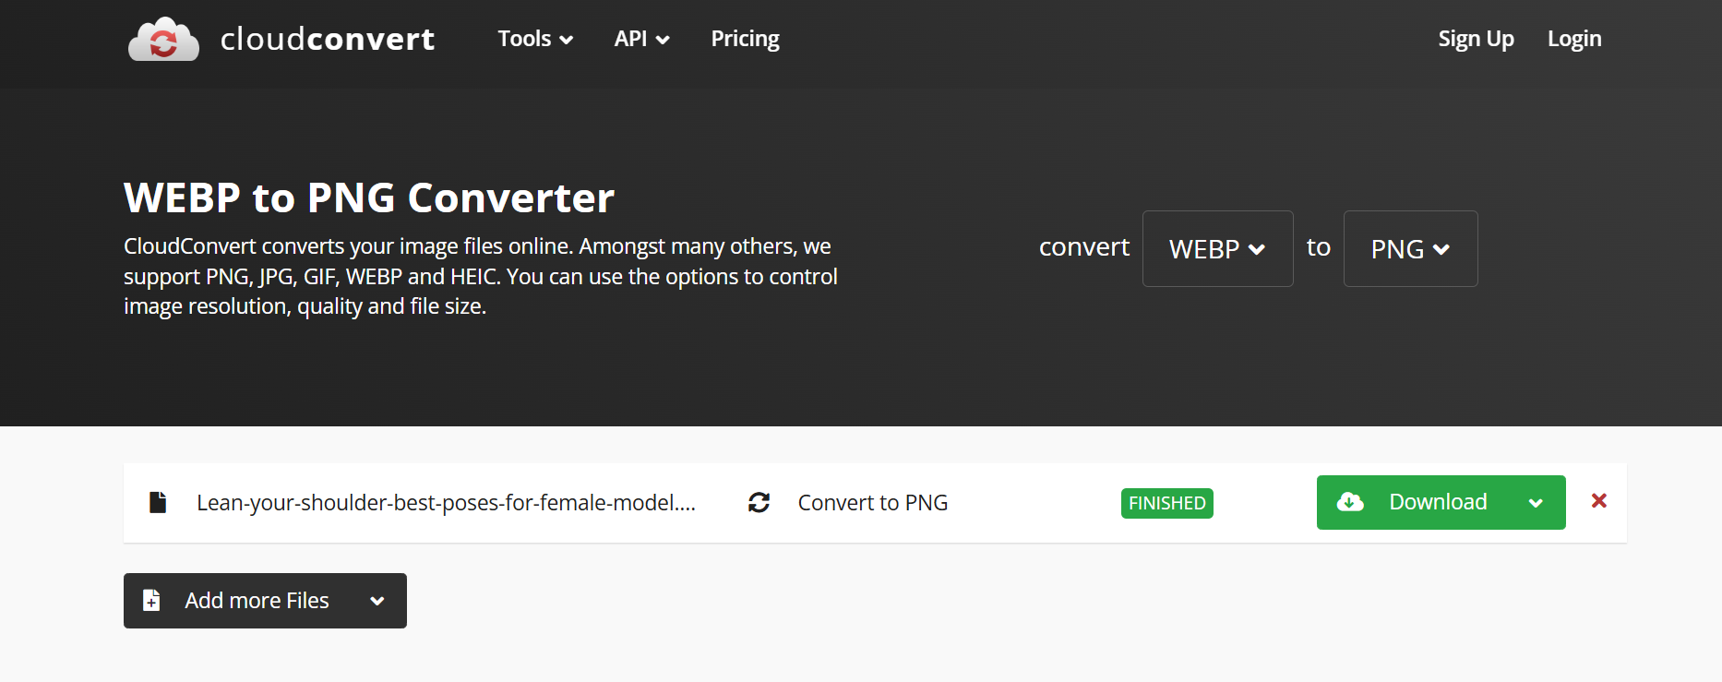
Task: Click the cloud download icon
Action: pyautogui.click(x=1350, y=502)
